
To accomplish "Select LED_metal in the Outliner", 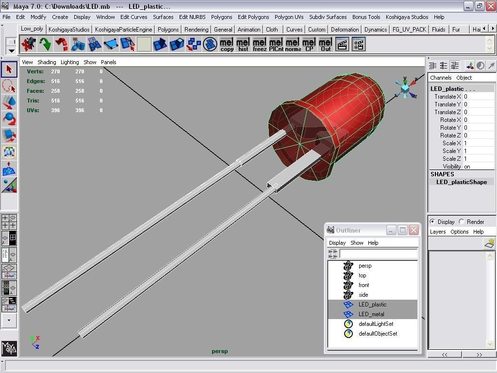I will click(x=372, y=314).
